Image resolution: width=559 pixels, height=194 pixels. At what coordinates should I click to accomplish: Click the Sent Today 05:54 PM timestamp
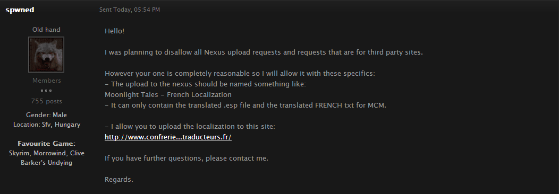click(130, 10)
